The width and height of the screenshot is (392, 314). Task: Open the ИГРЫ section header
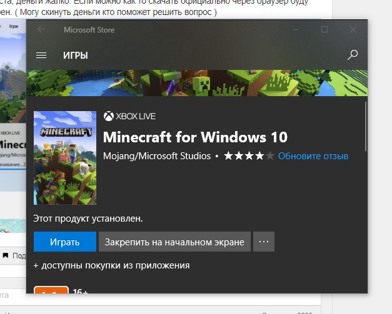tap(76, 56)
